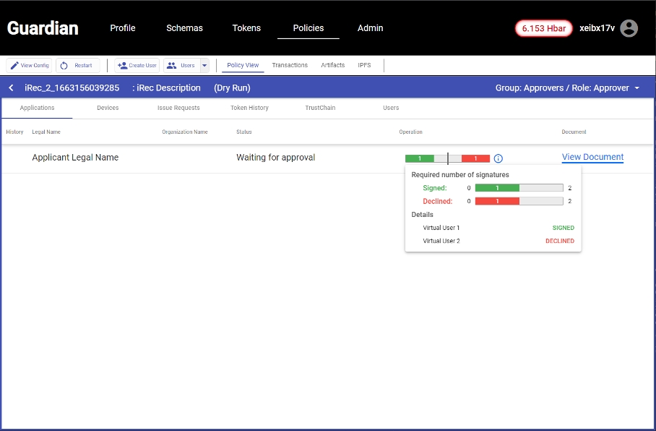656x431 pixels.
Task: Click the Create User person-plus icon
Action: click(x=121, y=66)
